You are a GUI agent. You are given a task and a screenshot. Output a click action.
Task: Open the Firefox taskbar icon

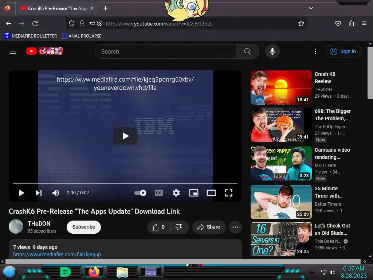coord(94,272)
